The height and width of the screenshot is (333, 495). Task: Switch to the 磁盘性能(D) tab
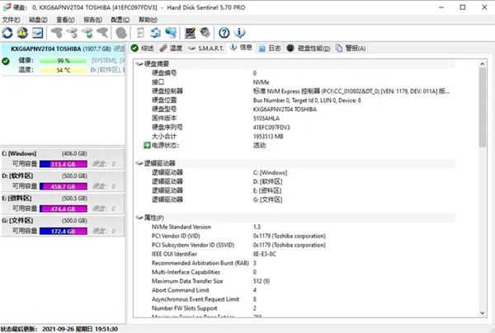point(309,49)
